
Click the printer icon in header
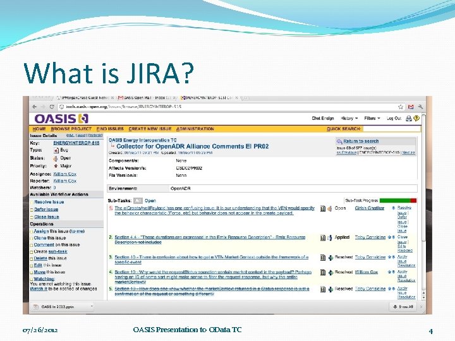click(x=409, y=118)
